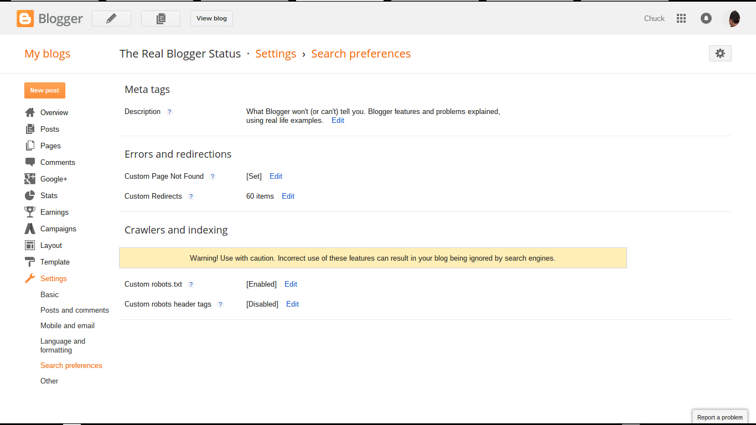Click the Comments speech bubble icon
Image resolution: width=756 pixels, height=425 pixels.
click(x=30, y=162)
